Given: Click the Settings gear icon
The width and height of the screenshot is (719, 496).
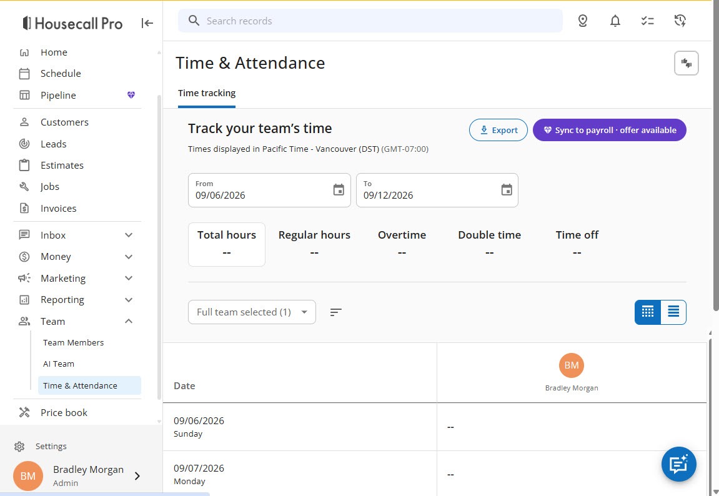Looking at the screenshot, I should pos(19,447).
